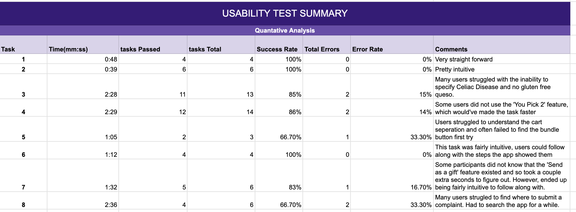This screenshot has width=576, height=212.
Task: Click the 1:12 time cell for task 6
Action: click(x=83, y=151)
